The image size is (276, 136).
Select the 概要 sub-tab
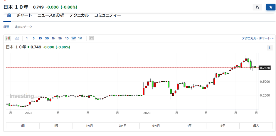tap(6, 27)
